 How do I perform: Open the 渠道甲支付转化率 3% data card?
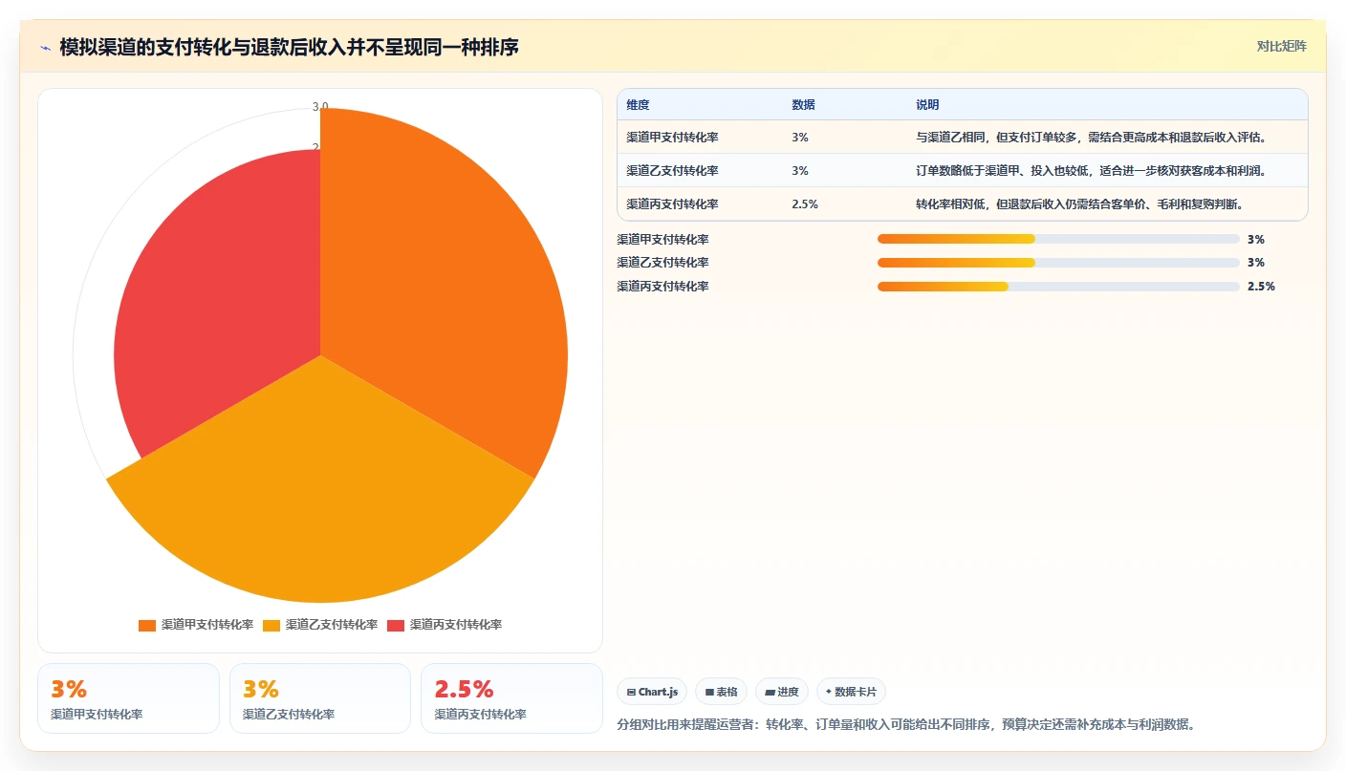tap(128, 698)
